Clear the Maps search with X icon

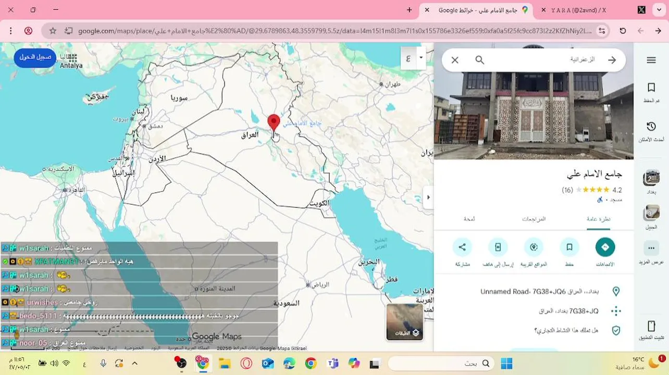tap(455, 60)
